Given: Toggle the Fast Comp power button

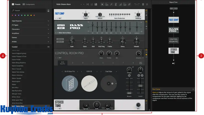Looking at the screenshot, I should tap(146, 10).
